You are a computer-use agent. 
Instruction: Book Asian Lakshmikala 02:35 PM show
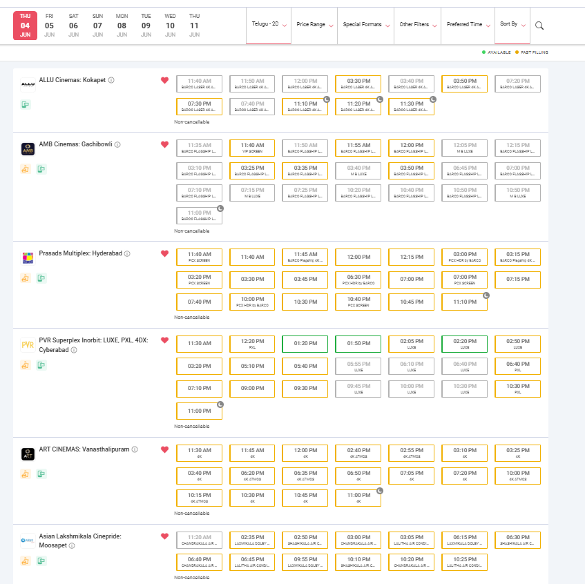252,540
